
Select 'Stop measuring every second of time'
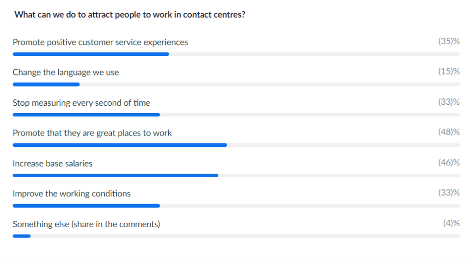81,103
